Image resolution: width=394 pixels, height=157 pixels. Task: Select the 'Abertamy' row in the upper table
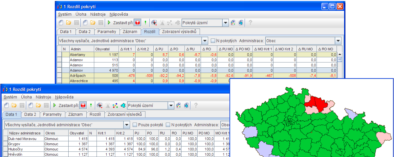[x=81, y=55]
